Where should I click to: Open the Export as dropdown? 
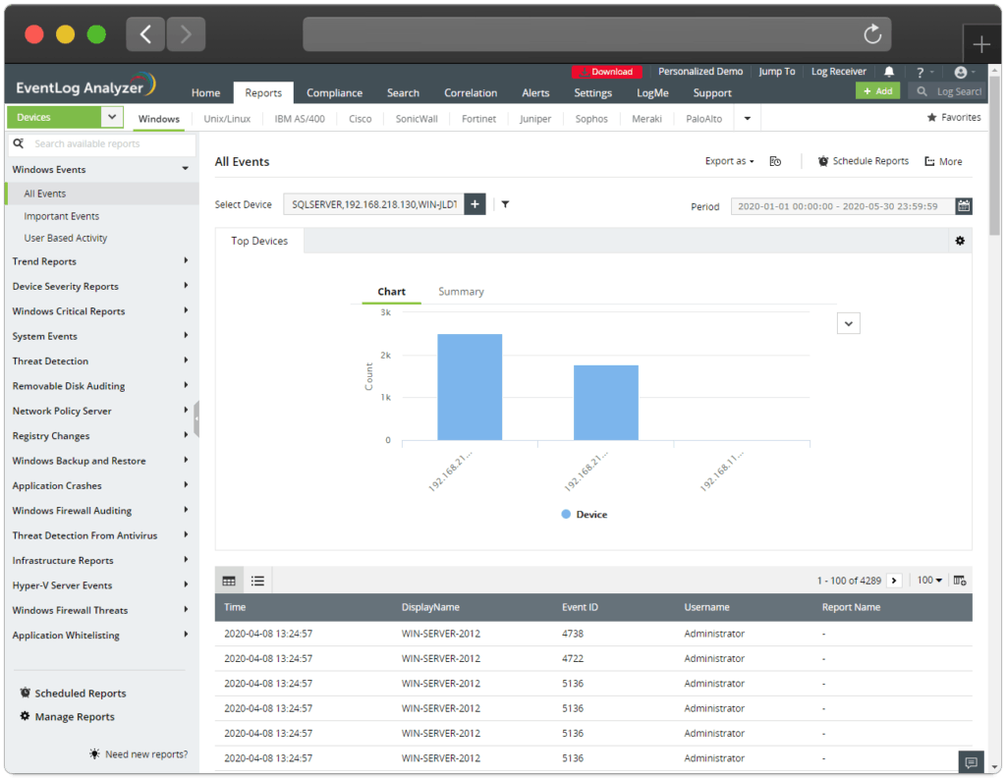point(730,161)
